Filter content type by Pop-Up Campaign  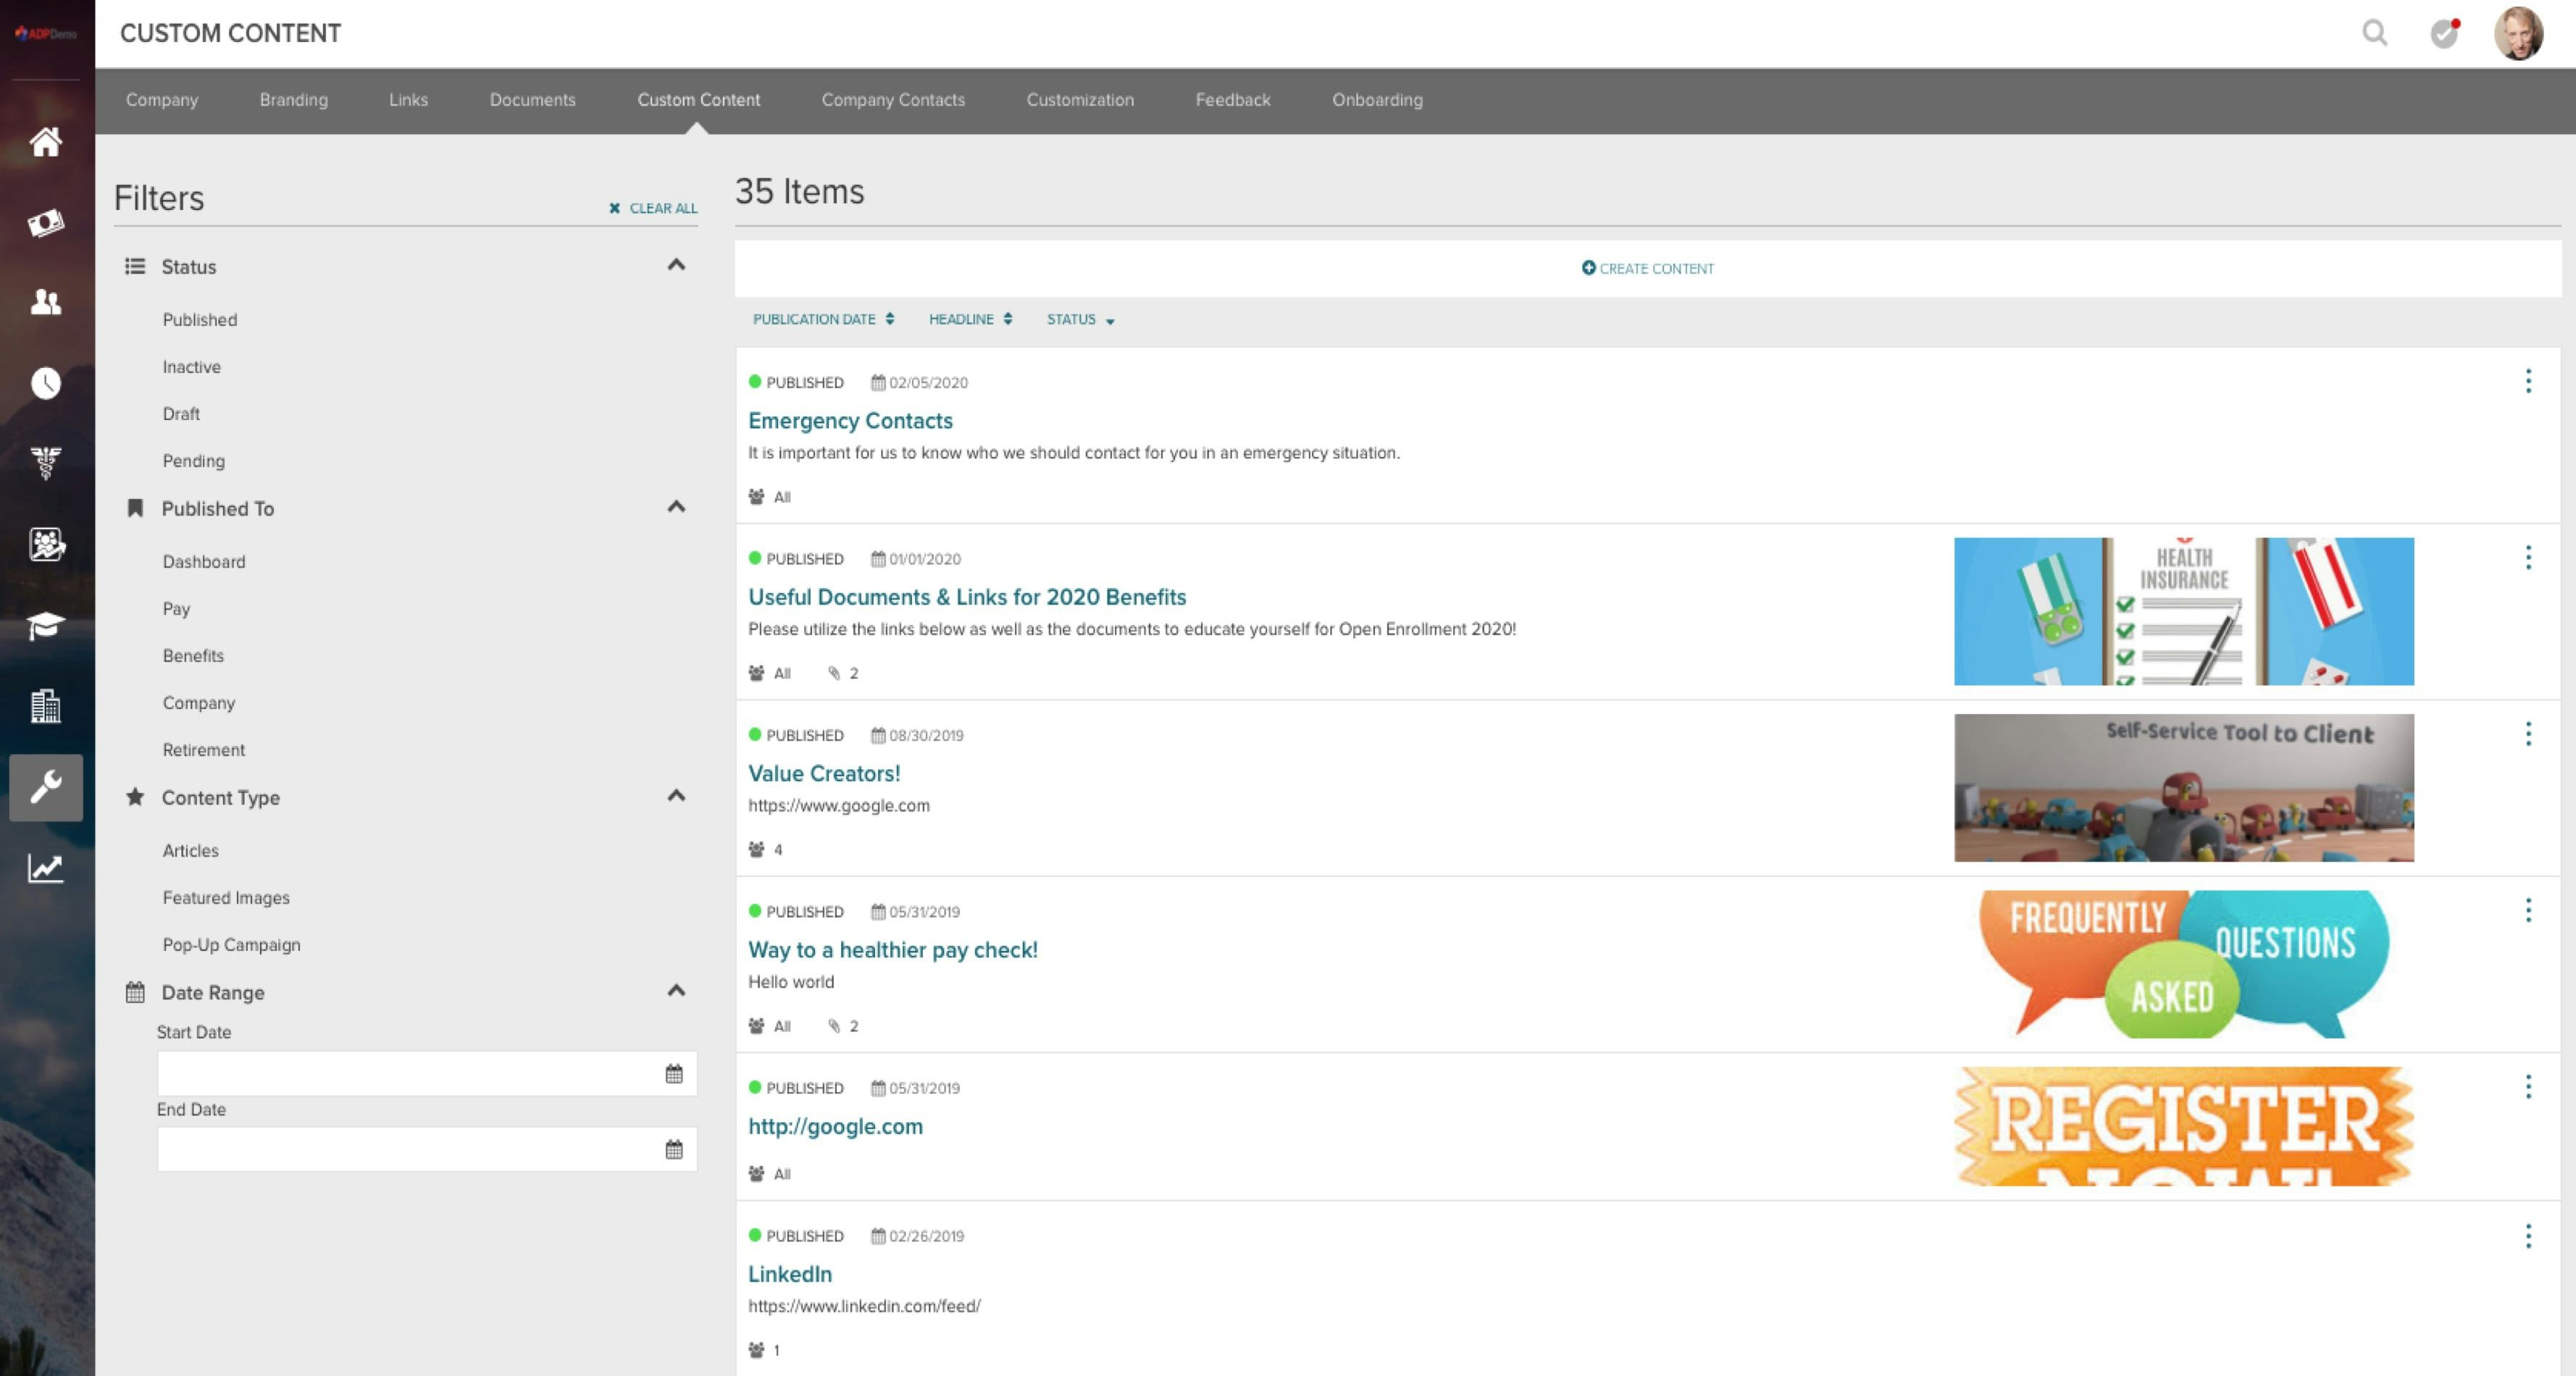tap(231, 945)
